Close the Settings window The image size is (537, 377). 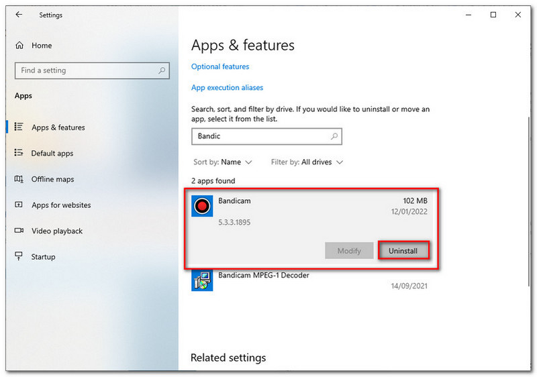pyautogui.click(x=518, y=15)
